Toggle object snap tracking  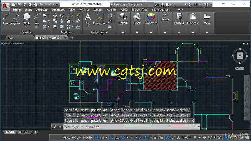[141, 138]
